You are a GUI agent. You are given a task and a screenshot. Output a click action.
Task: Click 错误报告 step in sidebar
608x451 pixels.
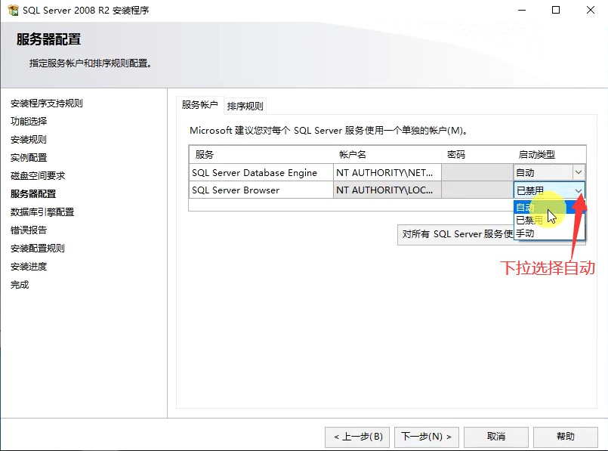29,230
